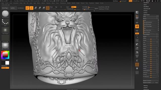Select the Move transform icon

[x=36, y=8]
